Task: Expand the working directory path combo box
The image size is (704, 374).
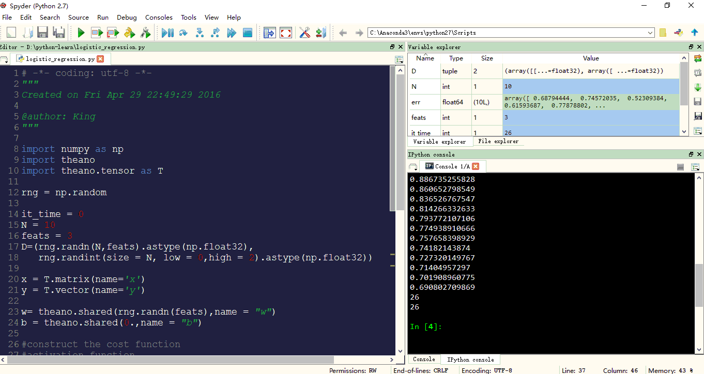Action: click(650, 33)
